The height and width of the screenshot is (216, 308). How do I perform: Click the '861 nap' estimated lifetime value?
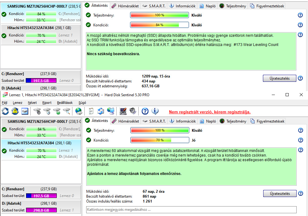(x=149, y=196)
